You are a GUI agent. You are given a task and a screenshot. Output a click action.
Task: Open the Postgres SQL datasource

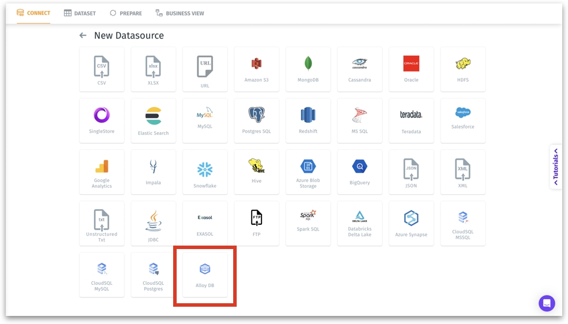pos(256,120)
